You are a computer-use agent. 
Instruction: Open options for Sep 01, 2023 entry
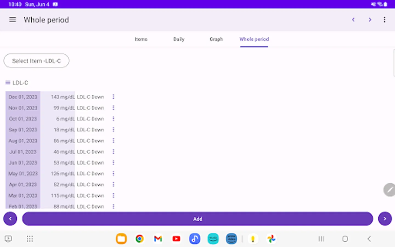coord(113,130)
